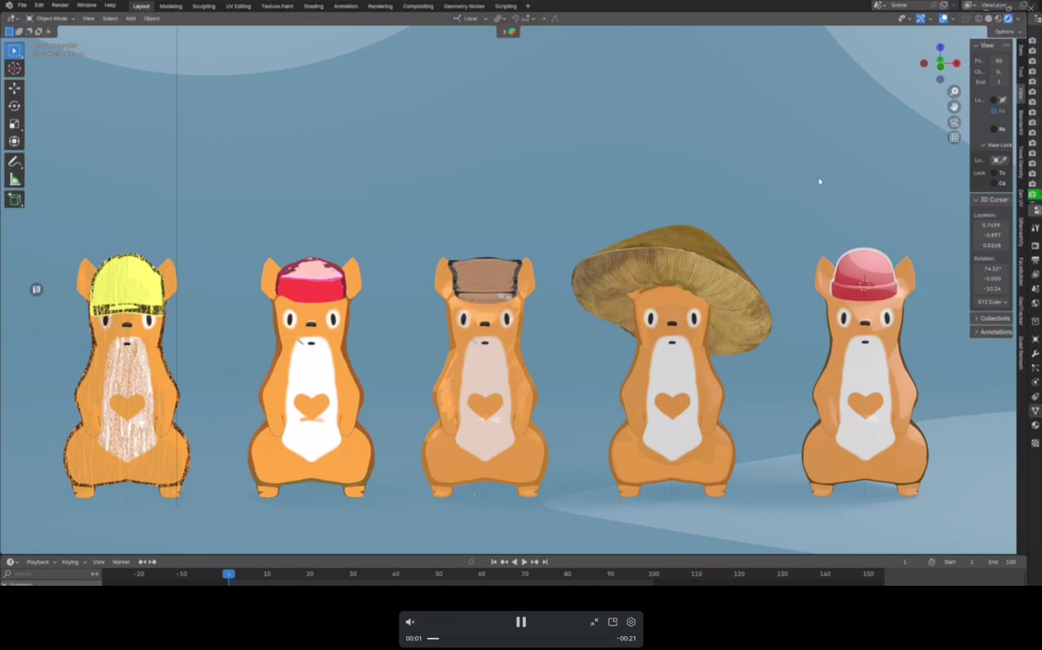Unmute the video player sound
This screenshot has height=650, width=1042.
click(410, 622)
